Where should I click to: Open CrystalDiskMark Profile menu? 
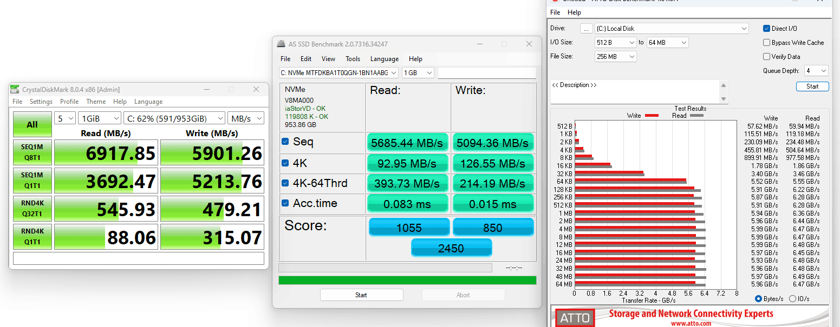pos(69,102)
